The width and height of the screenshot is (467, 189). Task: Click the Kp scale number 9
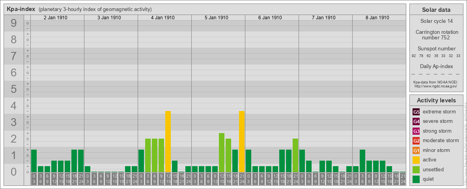[x=14, y=23]
